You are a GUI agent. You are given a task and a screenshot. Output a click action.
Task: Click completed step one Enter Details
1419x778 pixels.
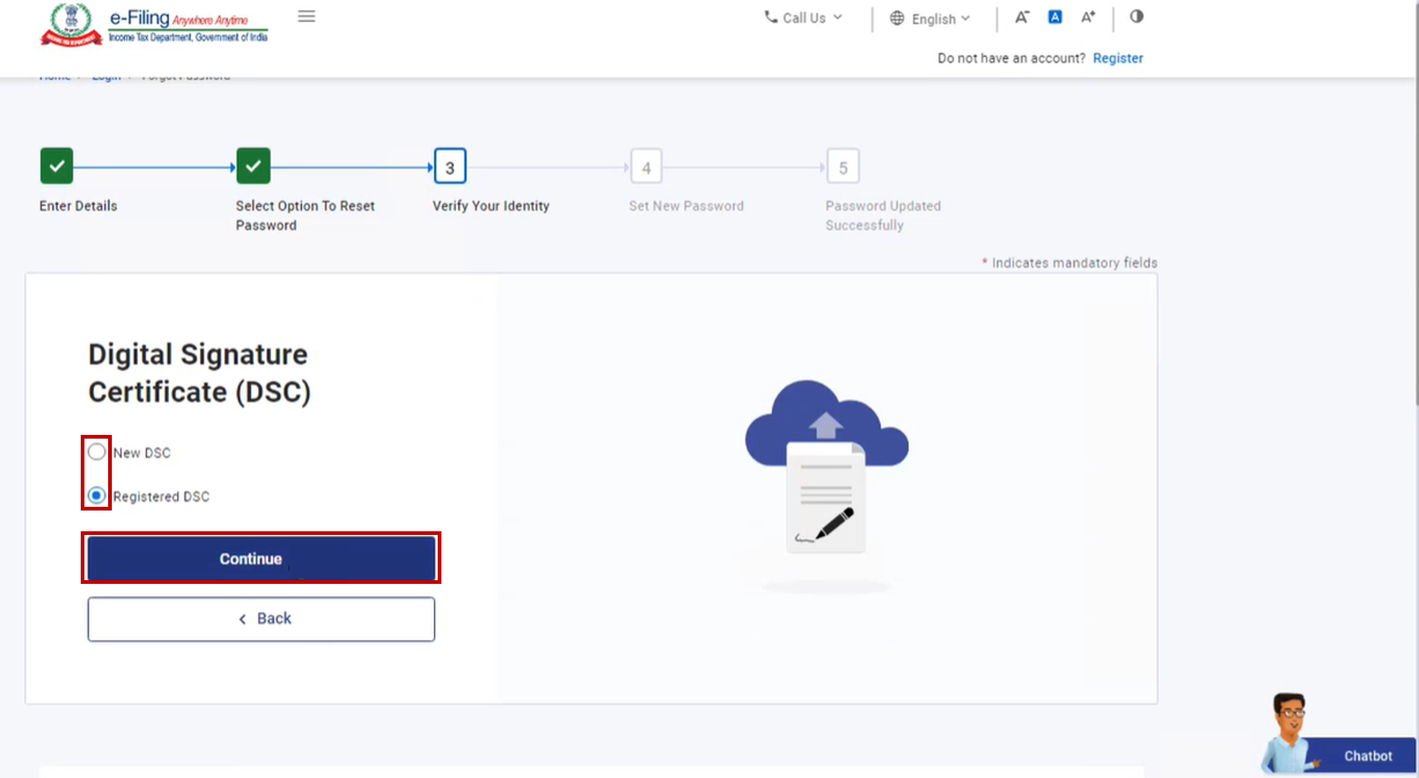(x=56, y=166)
